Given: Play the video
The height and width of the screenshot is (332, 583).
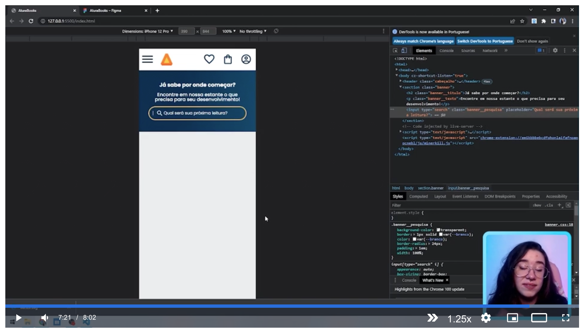Looking at the screenshot, I should click(x=19, y=318).
